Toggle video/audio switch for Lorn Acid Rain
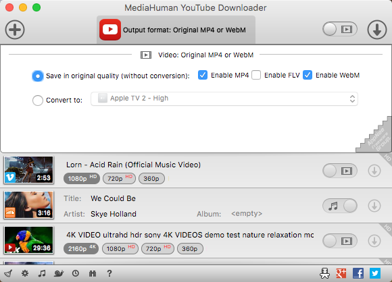 pyautogui.click(x=340, y=171)
